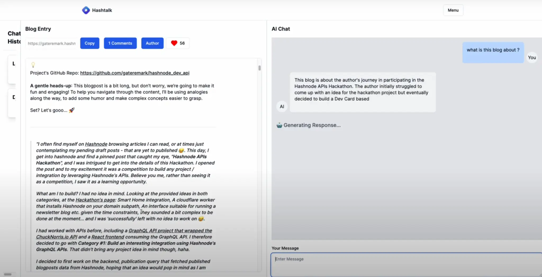Viewport: 542px width, 277px height.
Task: Copy the blog URL with Copy button
Action: pos(90,43)
